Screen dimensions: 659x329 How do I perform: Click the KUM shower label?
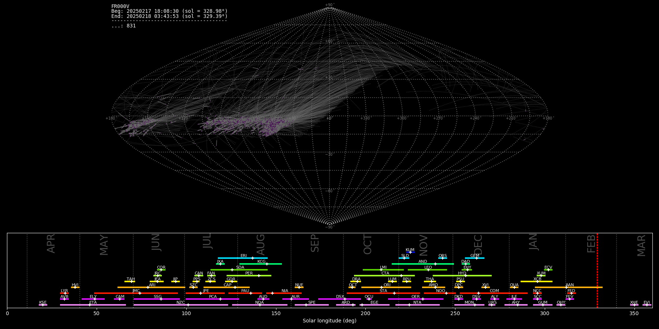pos(410,250)
